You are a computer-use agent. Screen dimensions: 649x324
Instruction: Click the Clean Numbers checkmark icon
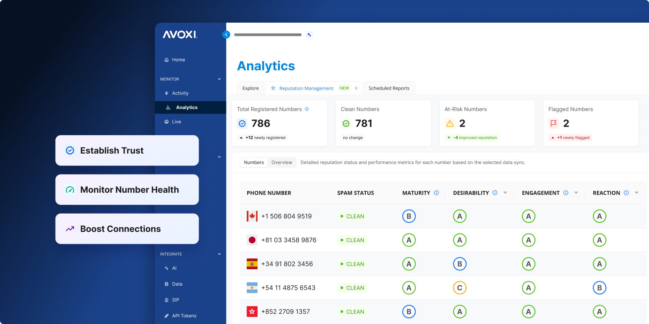click(346, 123)
